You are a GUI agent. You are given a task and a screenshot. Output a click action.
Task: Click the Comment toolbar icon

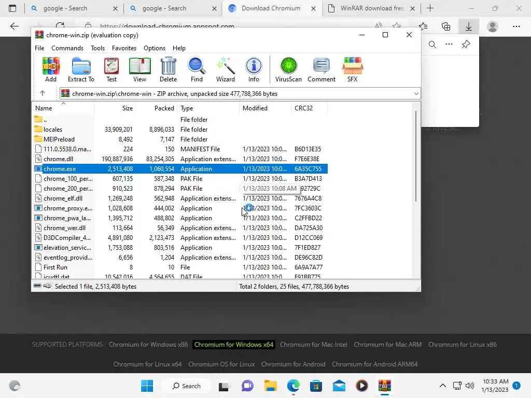point(322,70)
